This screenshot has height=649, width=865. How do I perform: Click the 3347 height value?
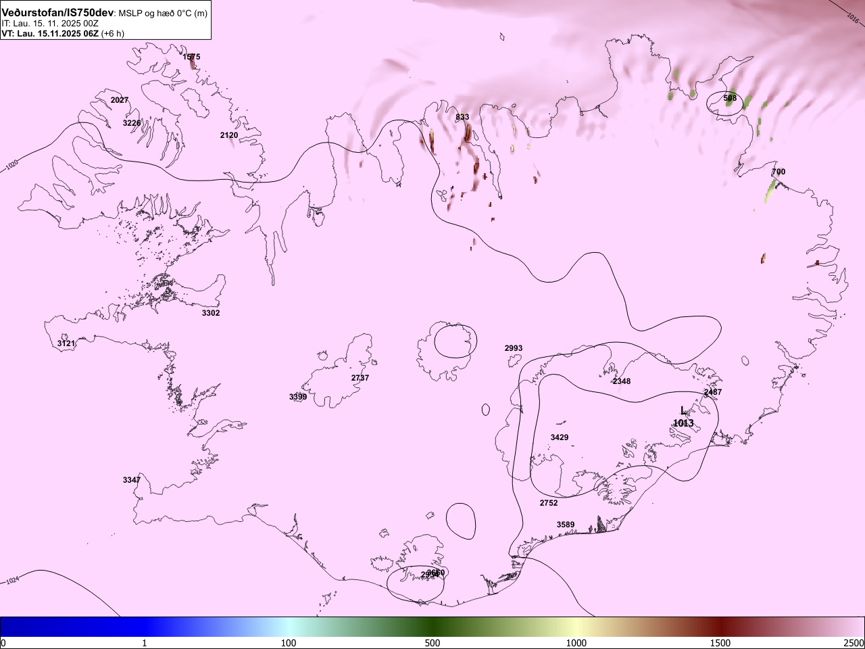point(132,480)
